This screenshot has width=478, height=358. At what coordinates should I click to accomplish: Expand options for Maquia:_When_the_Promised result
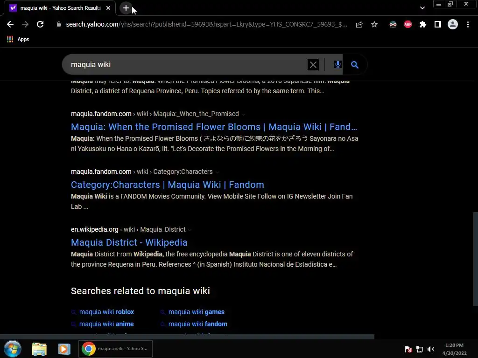[244, 114]
